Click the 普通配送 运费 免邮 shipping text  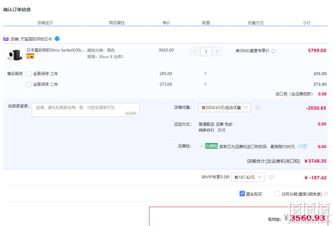click(216, 124)
